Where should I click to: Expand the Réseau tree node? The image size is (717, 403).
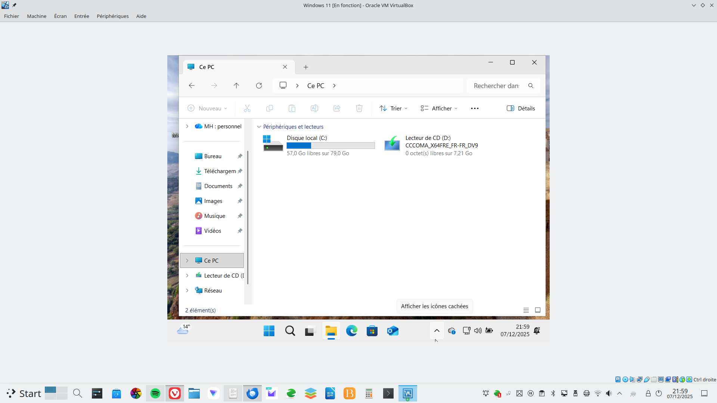tap(187, 290)
